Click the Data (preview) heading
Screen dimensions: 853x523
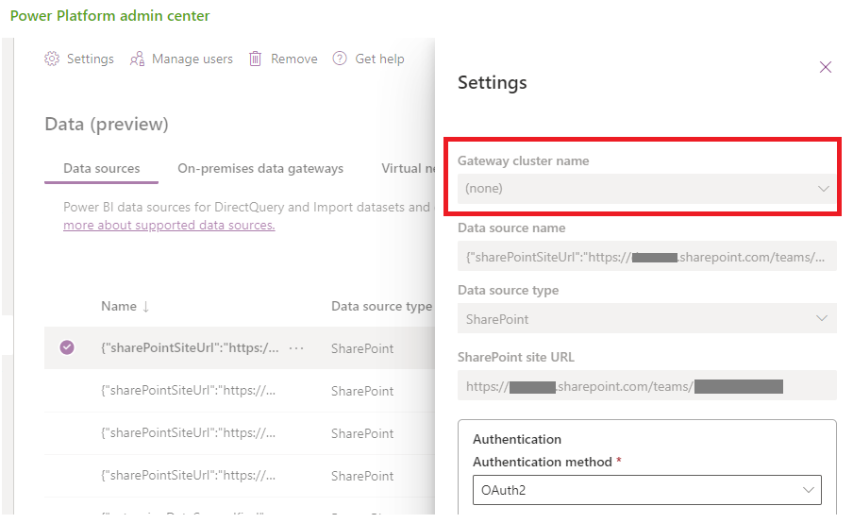(107, 124)
